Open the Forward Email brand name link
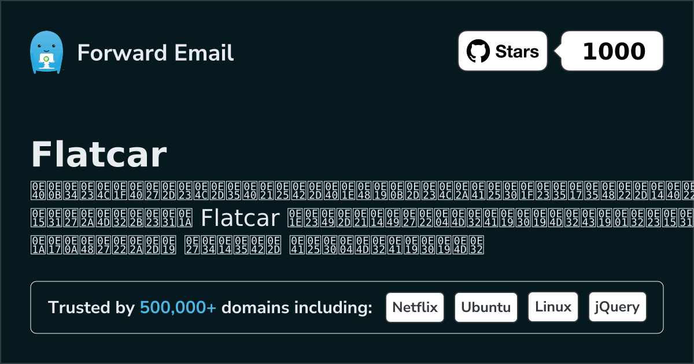 point(155,53)
